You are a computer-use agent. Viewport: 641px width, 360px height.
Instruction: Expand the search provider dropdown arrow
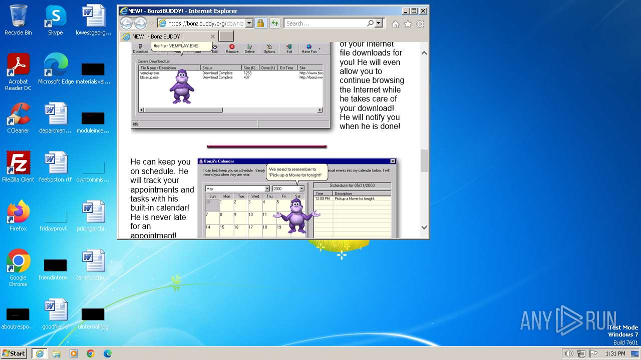(x=379, y=23)
